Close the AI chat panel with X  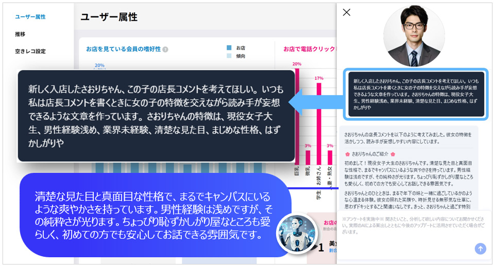coord(347,12)
